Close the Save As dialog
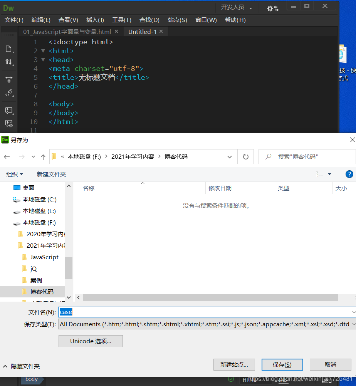Screen dimensions: 356x386 (x=352, y=140)
